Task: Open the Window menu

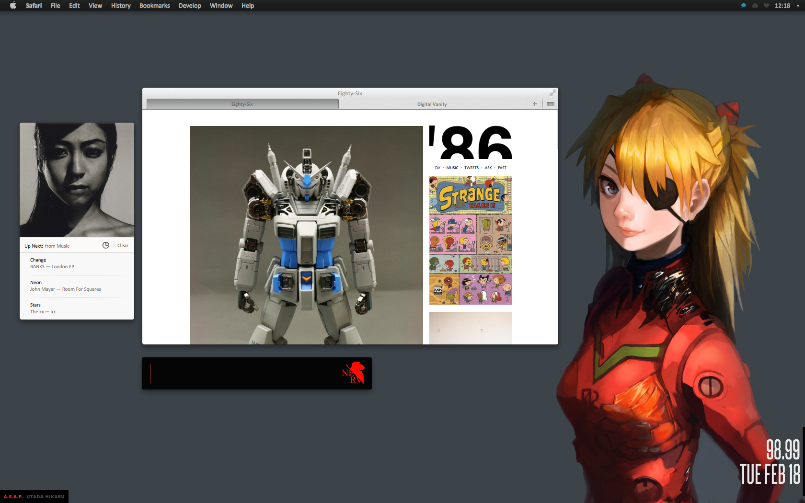Action: (x=221, y=5)
